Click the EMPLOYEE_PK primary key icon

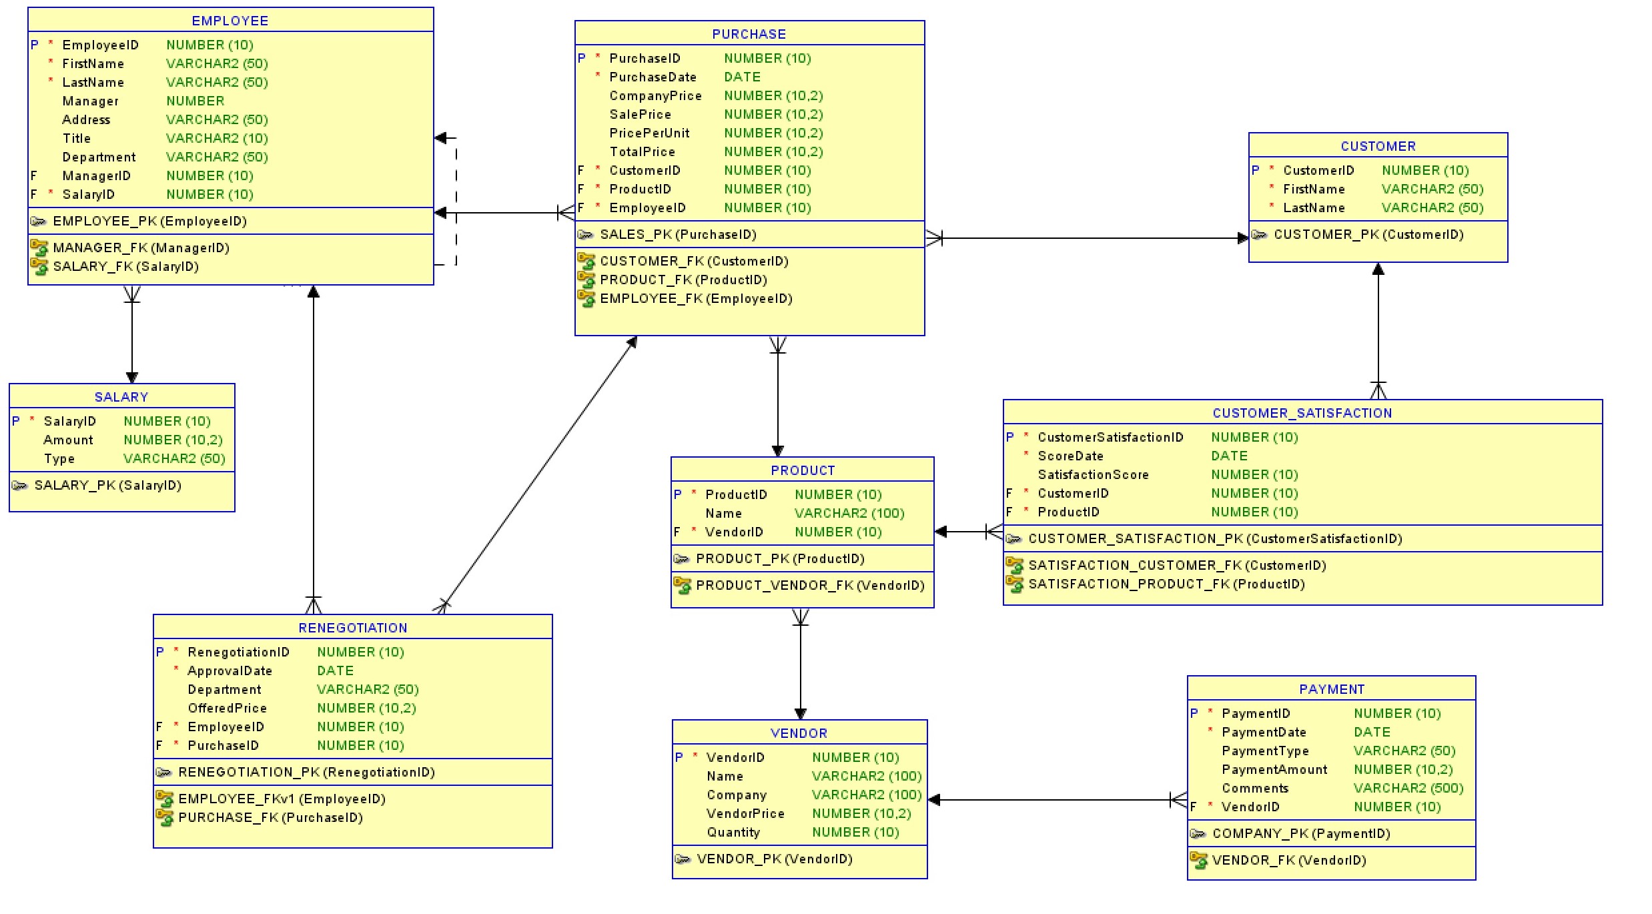[x=38, y=221]
